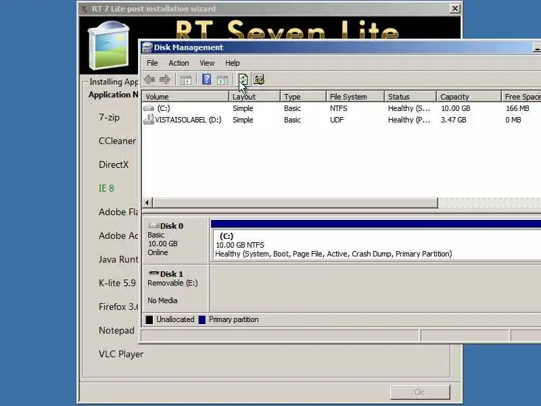Select the VISTAISOLABEL (D:) volume row
Screen dimensions: 541x406
point(342,120)
